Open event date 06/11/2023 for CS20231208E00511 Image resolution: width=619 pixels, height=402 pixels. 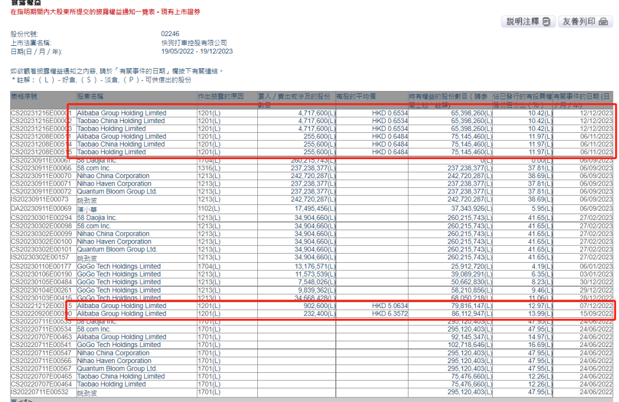point(596,136)
